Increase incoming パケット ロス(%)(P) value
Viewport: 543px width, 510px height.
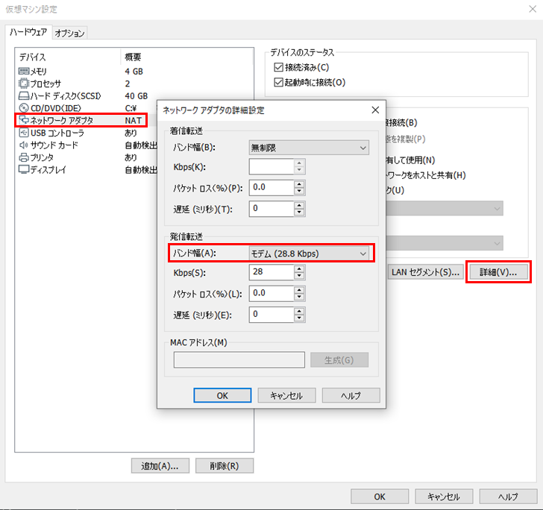coord(299,184)
